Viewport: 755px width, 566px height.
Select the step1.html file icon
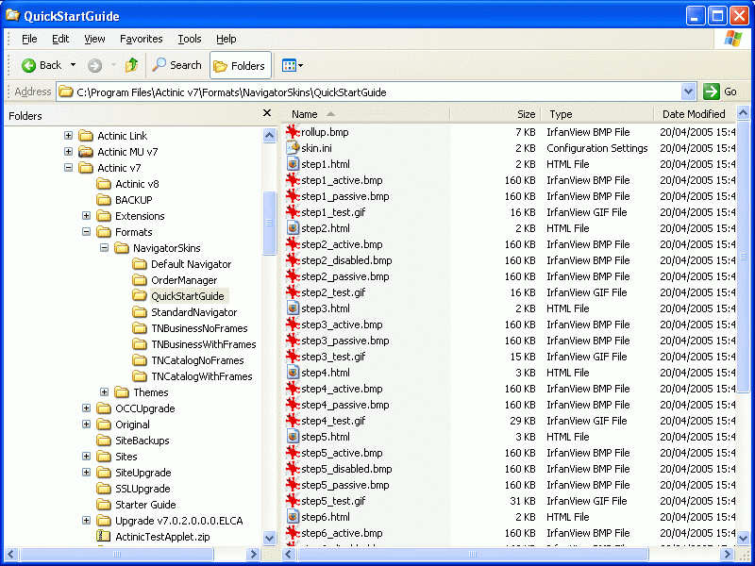coord(293,164)
